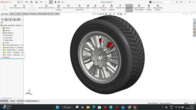Select WHEEL RIM<1> in the tree
Viewport: 196px width, 110px height.
pos(13,50)
